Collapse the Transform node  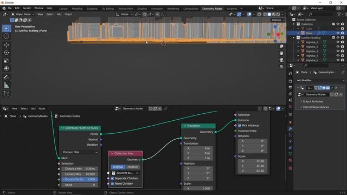[185, 126]
